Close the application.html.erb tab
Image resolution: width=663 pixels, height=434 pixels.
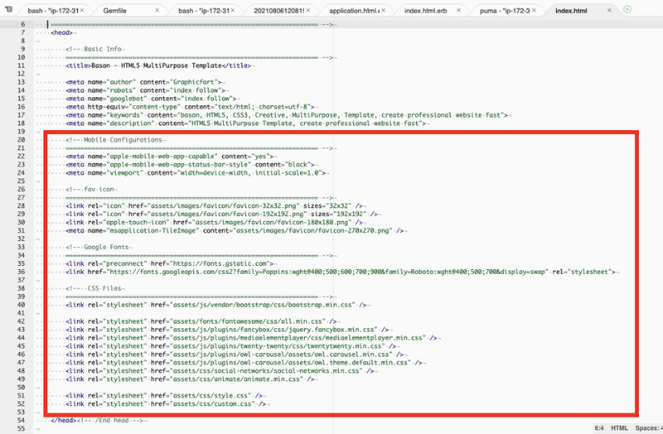click(x=383, y=10)
